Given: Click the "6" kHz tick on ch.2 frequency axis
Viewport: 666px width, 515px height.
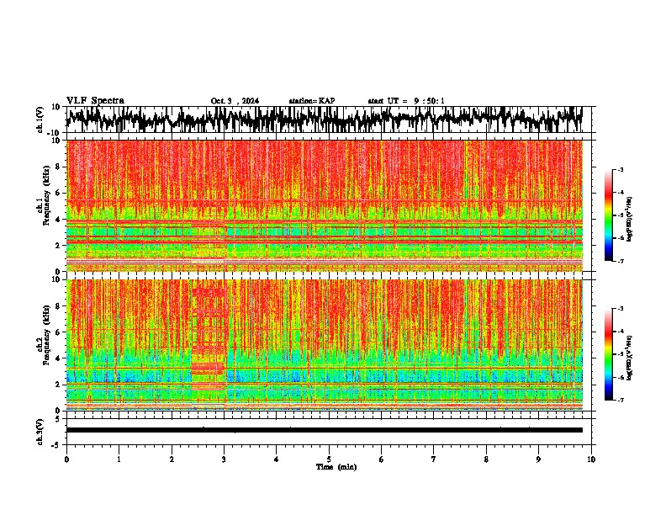Looking at the screenshot, I should click(58, 332).
